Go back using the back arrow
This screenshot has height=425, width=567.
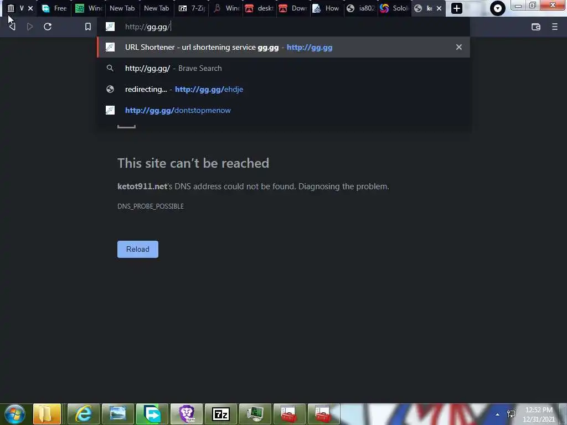coord(12,27)
